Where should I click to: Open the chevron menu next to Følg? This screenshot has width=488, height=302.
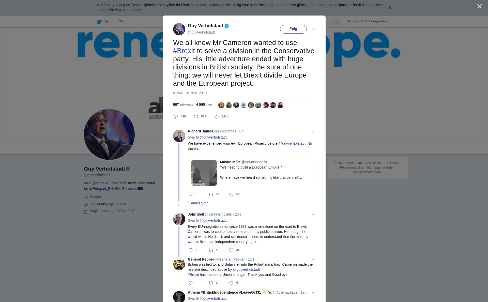click(313, 29)
